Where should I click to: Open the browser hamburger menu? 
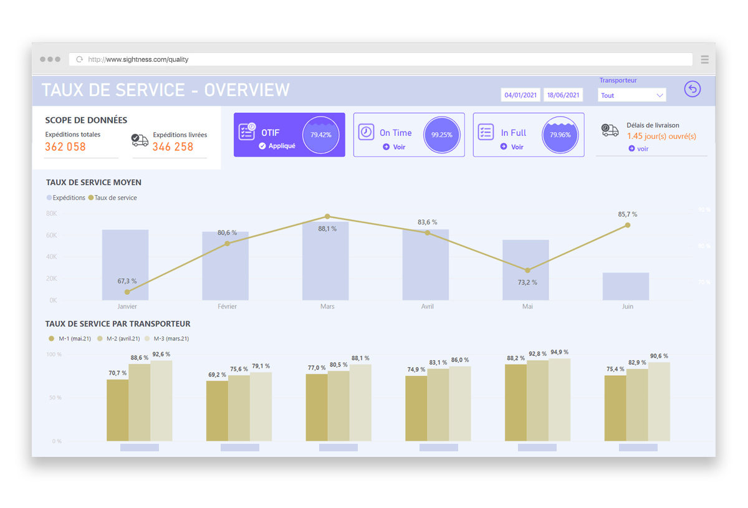click(704, 60)
